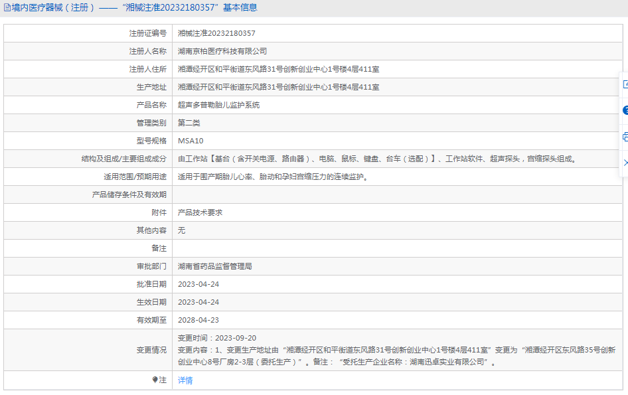Image resolution: width=628 pixels, height=395 pixels.
Task: Select the 生效日期 row label
Action: click(x=151, y=302)
